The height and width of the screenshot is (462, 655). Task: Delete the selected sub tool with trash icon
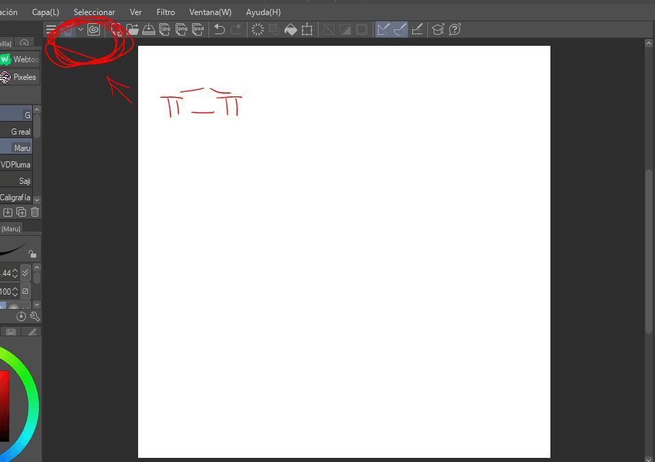[34, 212]
